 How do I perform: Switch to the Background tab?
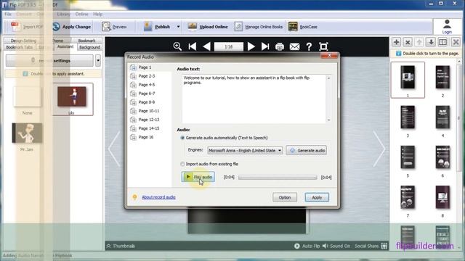(89, 47)
